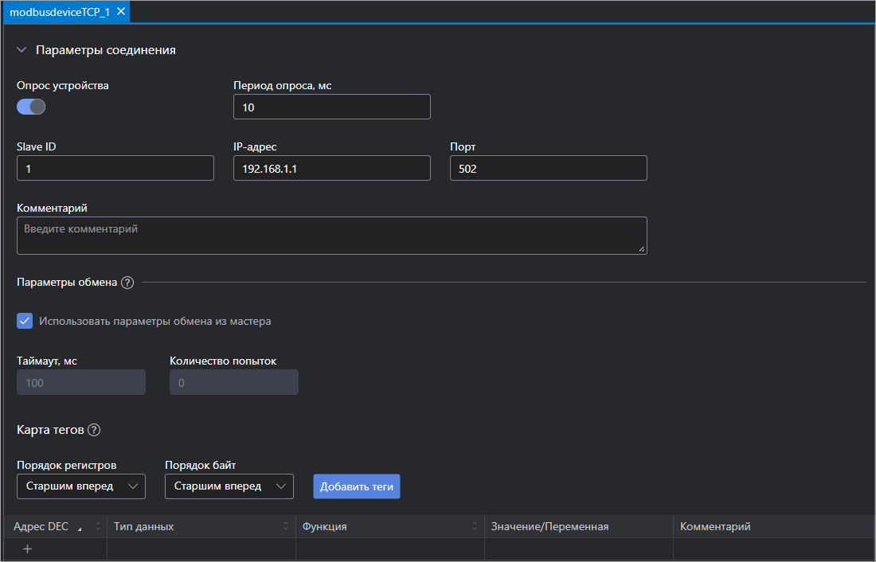Toggle the Опрос устройства switch
The image size is (876, 562).
point(31,107)
